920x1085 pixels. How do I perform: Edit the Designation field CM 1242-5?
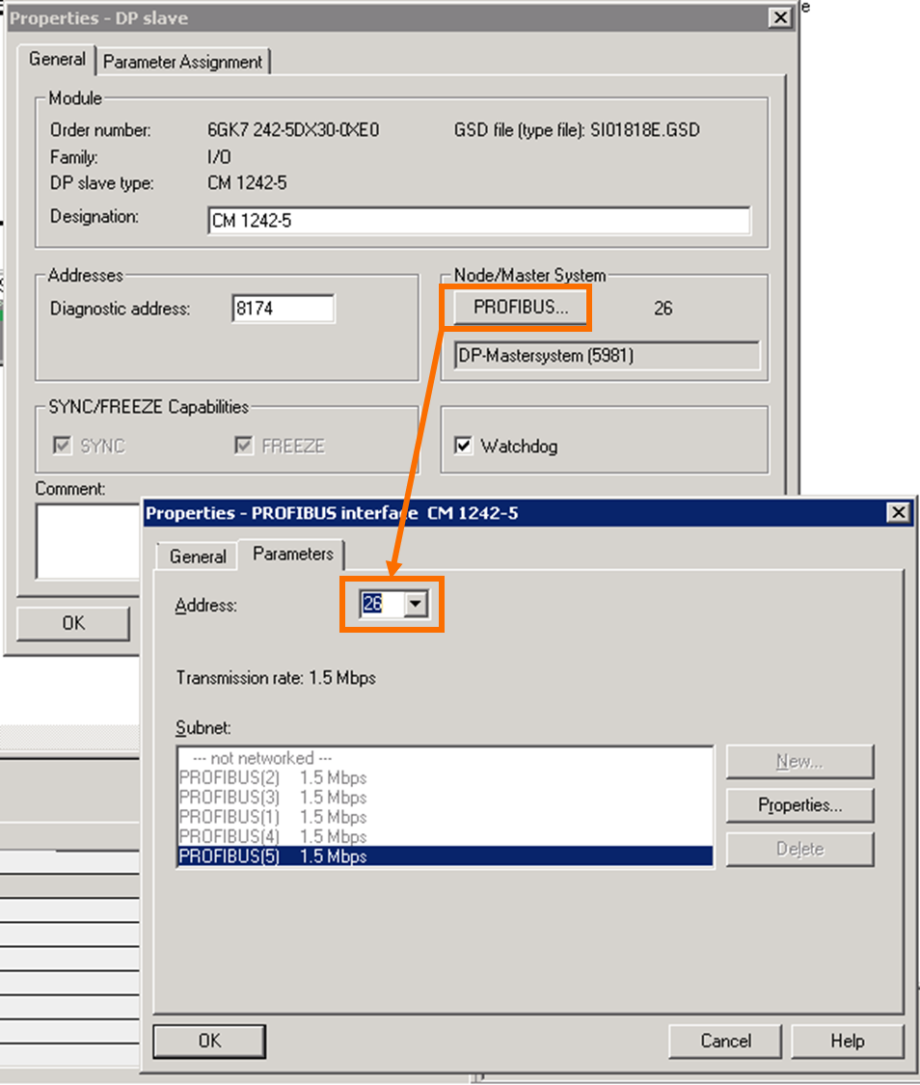pyautogui.click(x=478, y=221)
